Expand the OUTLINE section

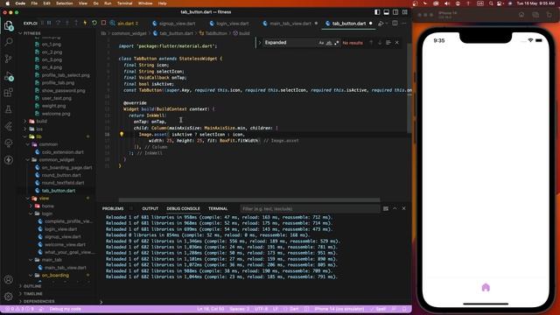click(32, 286)
